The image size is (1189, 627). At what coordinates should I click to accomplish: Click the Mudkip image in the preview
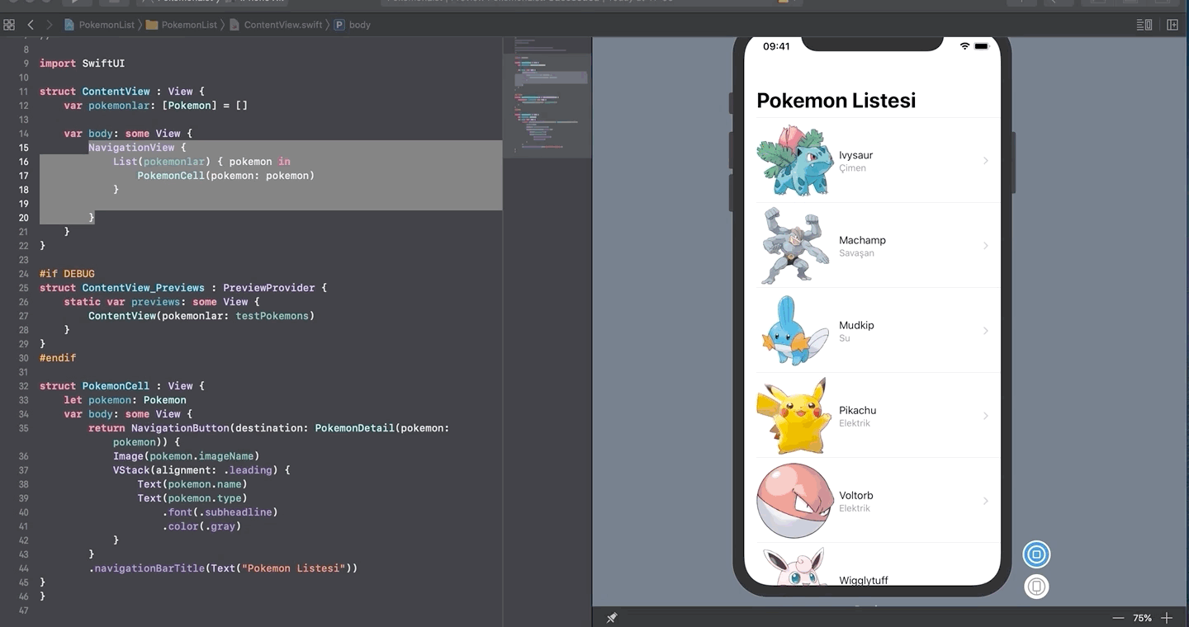click(794, 331)
